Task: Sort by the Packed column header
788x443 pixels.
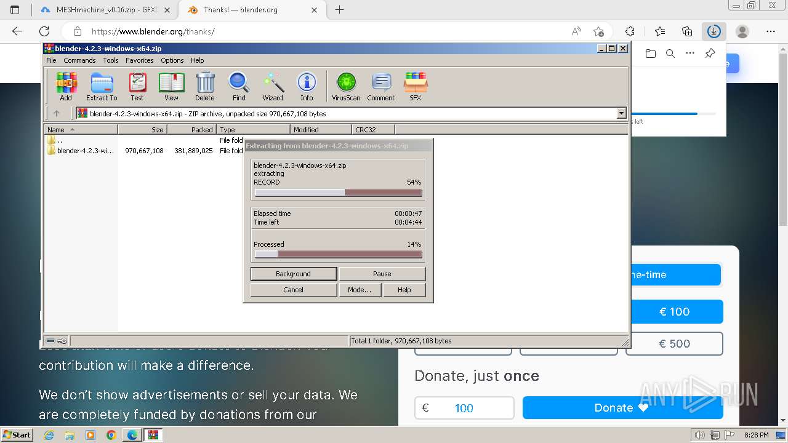Action: click(x=191, y=130)
